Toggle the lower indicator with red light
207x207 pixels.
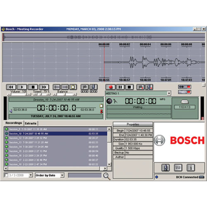pyautogui.click(x=185, y=92)
